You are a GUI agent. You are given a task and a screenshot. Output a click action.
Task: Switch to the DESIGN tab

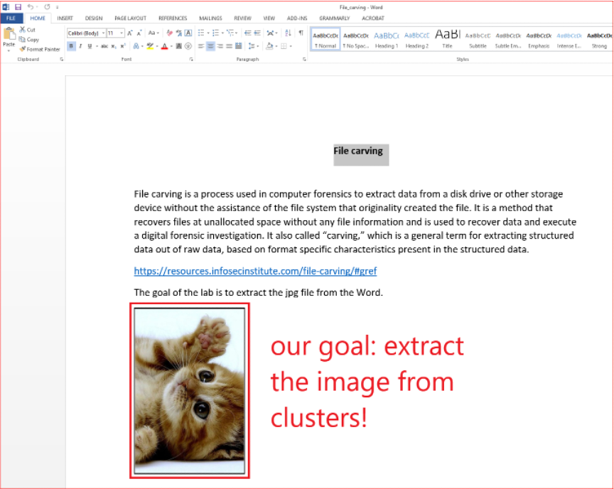click(94, 18)
